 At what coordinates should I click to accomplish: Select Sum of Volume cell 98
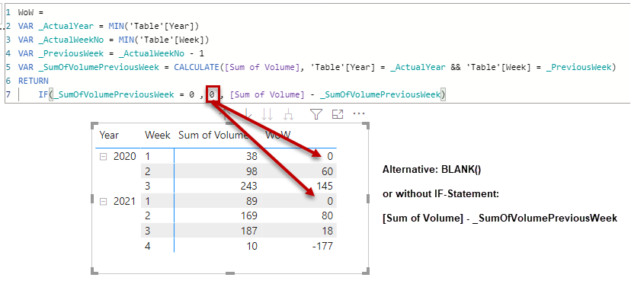click(251, 171)
